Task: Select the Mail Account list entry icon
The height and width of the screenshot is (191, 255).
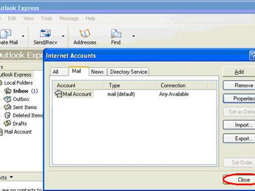Action: (x=58, y=94)
